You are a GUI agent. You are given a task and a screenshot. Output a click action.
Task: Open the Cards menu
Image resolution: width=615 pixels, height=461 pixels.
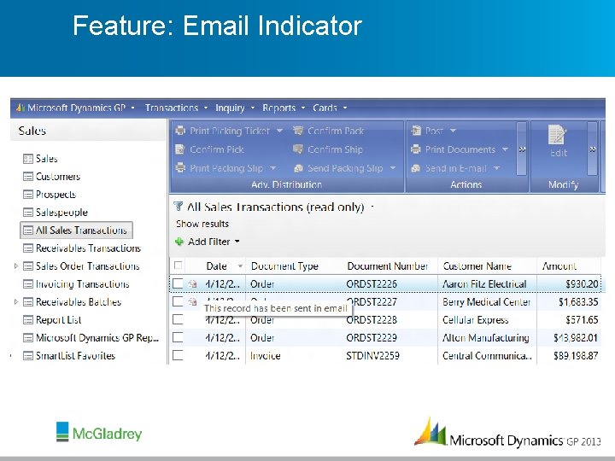coord(330,108)
